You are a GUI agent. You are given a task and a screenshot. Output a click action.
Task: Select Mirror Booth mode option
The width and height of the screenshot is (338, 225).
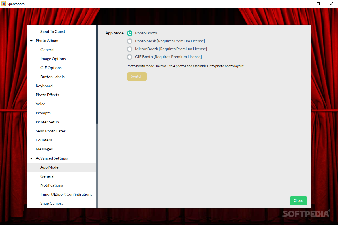click(130, 49)
